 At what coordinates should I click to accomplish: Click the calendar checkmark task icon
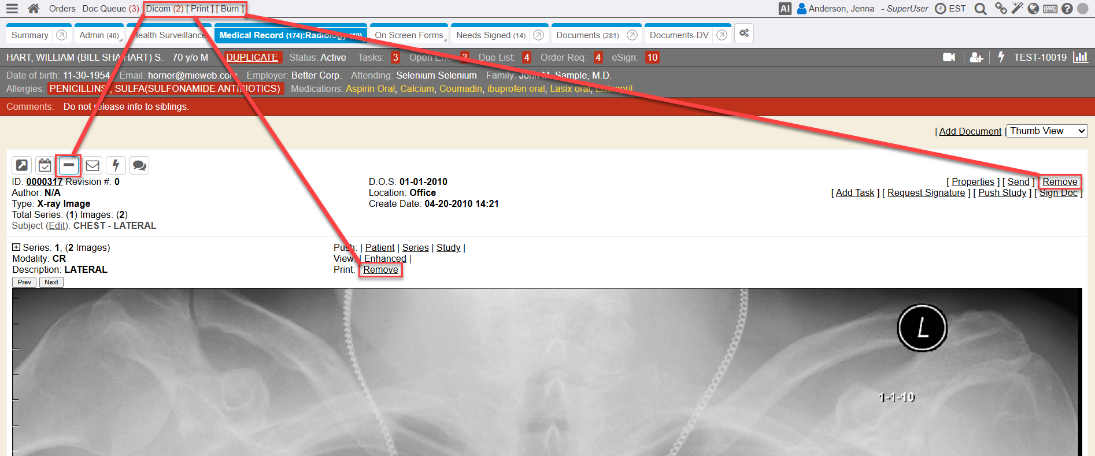45,166
